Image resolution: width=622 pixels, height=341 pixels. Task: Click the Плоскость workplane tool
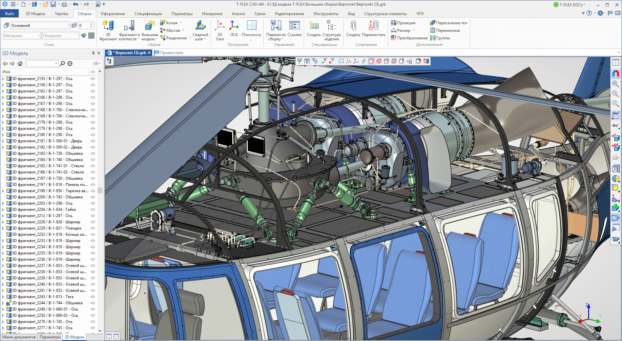pyautogui.click(x=251, y=30)
